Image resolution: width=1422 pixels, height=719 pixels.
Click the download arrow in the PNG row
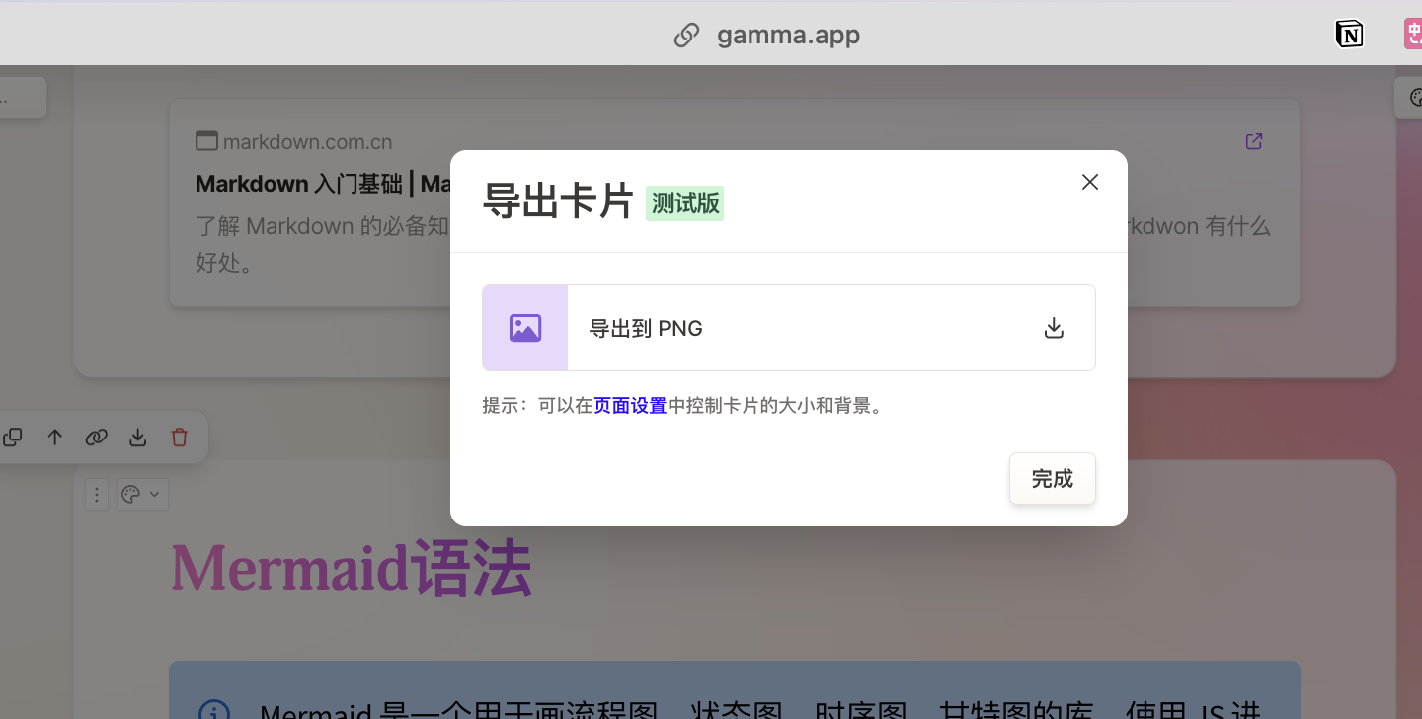click(x=1054, y=329)
